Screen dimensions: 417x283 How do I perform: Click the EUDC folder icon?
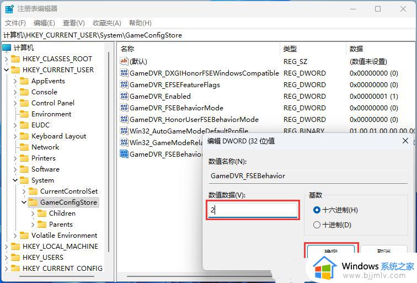(24, 125)
